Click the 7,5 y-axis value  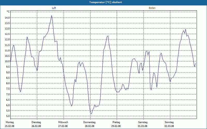[x=8, y=89]
